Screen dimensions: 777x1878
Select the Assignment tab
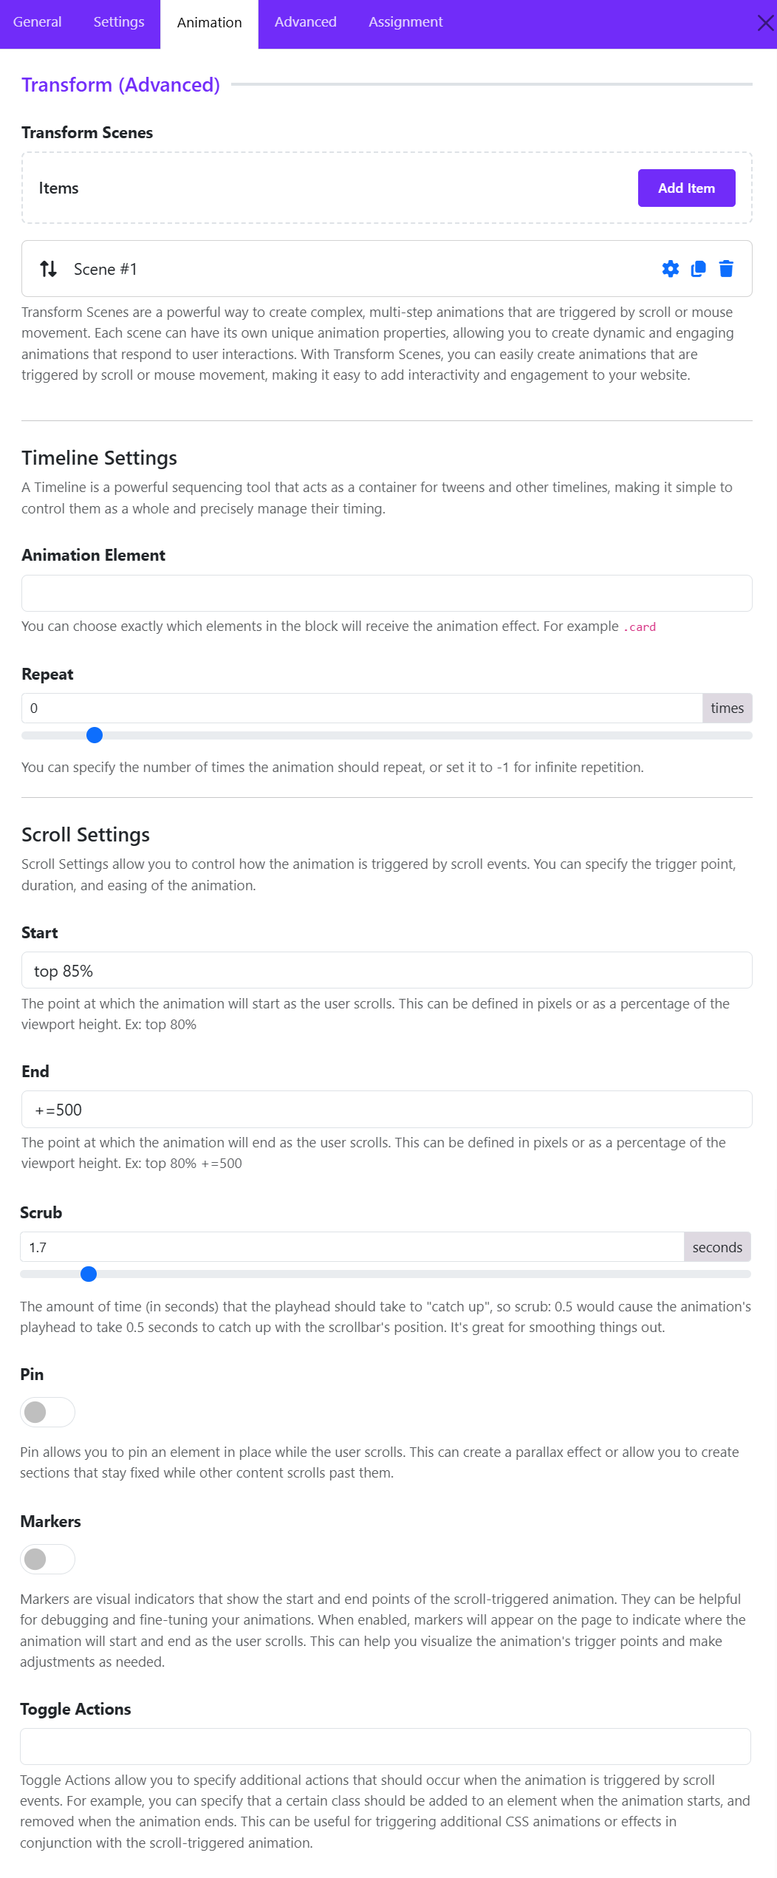point(405,22)
